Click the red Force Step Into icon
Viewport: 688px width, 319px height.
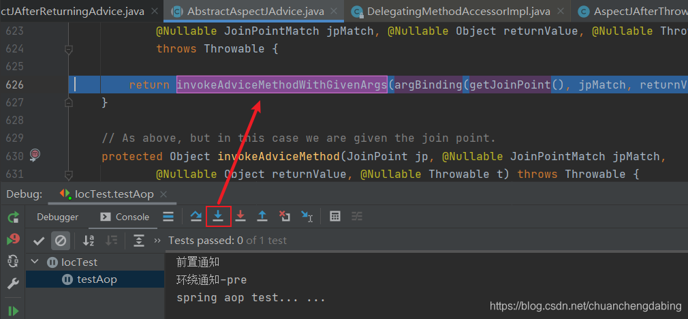click(240, 216)
